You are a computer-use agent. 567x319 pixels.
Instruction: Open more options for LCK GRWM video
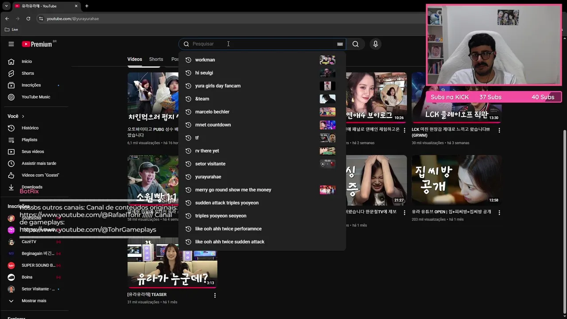click(499, 130)
